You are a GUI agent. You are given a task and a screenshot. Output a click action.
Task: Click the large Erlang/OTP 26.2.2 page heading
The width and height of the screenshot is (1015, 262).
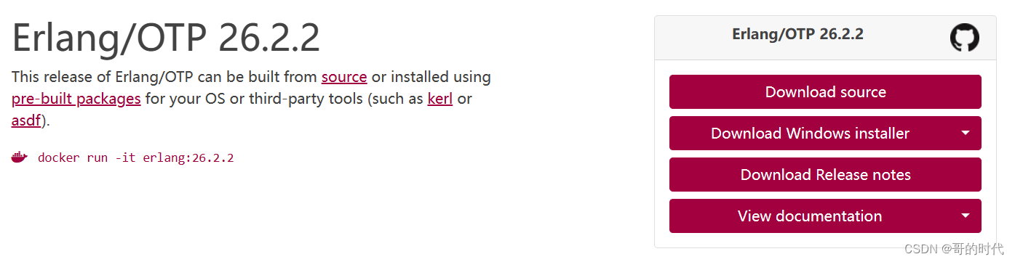pos(166,38)
